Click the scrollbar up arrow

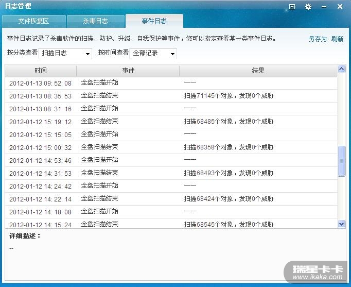[341, 69]
